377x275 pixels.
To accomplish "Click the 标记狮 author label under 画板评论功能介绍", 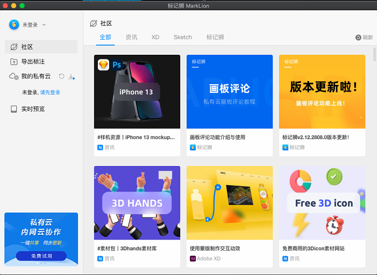I will point(204,148).
